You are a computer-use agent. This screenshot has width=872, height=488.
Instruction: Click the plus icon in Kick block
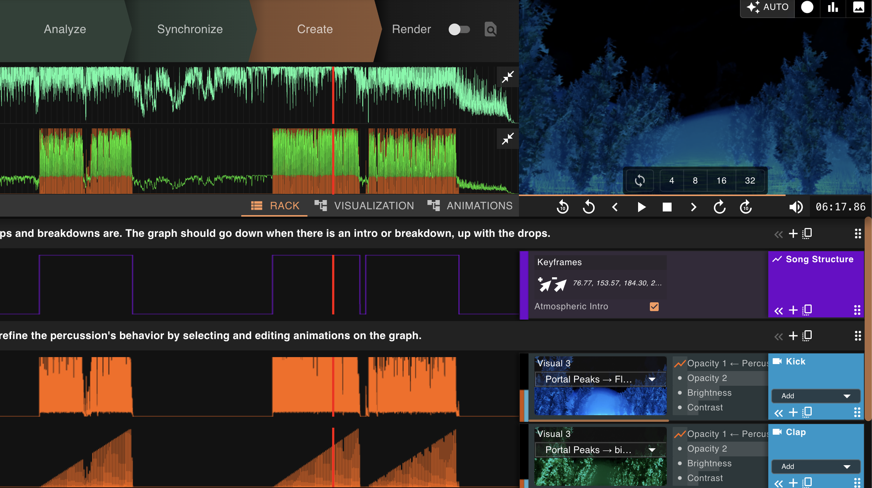793,412
